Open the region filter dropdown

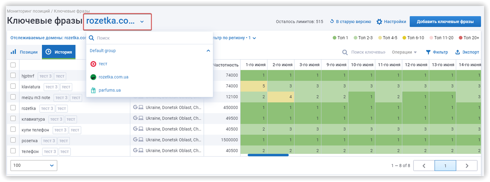point(234,38)
